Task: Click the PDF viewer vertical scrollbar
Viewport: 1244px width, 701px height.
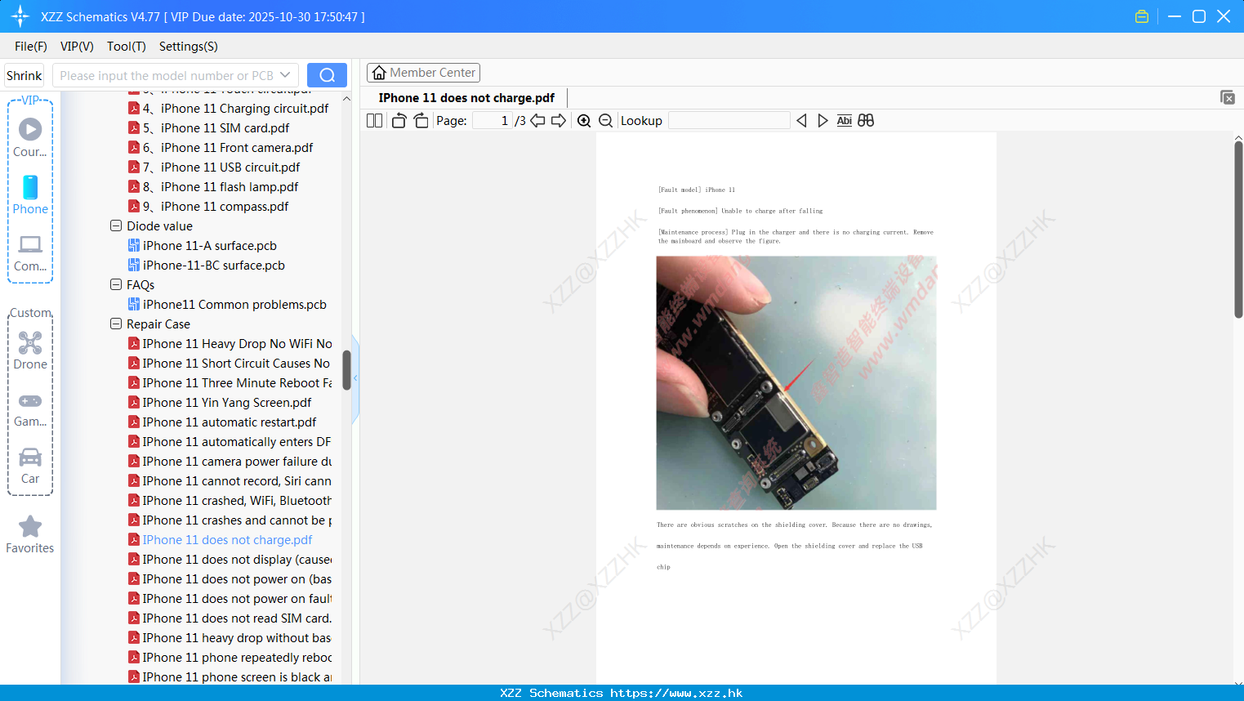Action: pos(1238,229)
